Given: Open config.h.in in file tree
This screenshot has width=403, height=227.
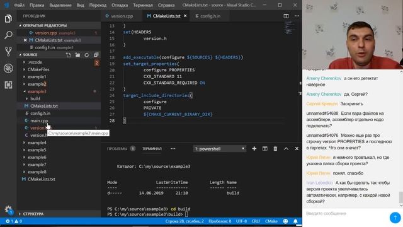Looking at the screenshot, I should [x=40, y=113].
